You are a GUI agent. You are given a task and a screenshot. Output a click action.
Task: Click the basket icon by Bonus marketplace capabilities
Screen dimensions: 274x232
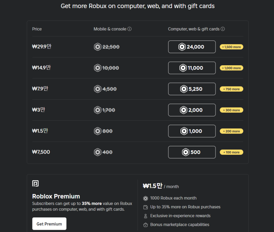click(x=145, y=225)
